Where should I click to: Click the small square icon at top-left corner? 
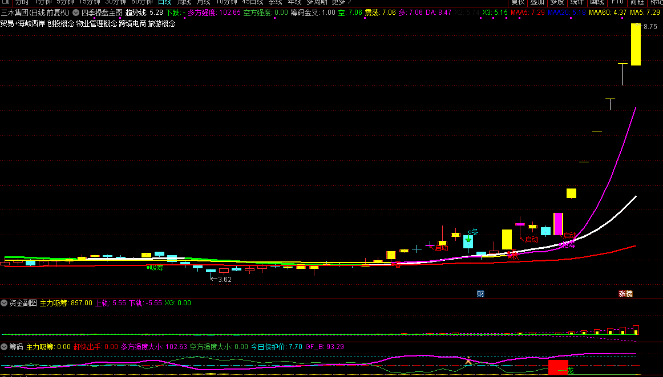(5, 2)
